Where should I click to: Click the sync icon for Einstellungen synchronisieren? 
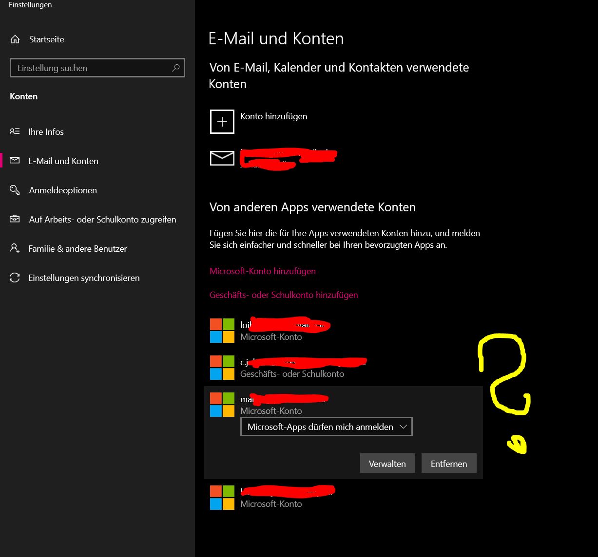click(15, 278)
